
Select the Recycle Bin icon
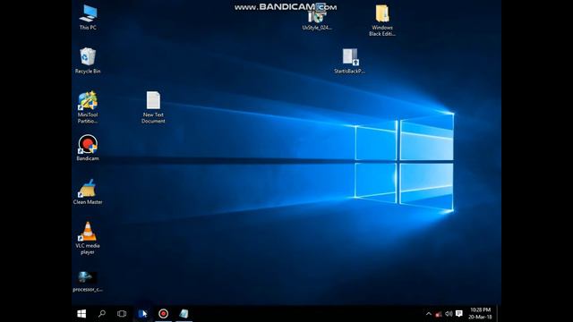88,61
